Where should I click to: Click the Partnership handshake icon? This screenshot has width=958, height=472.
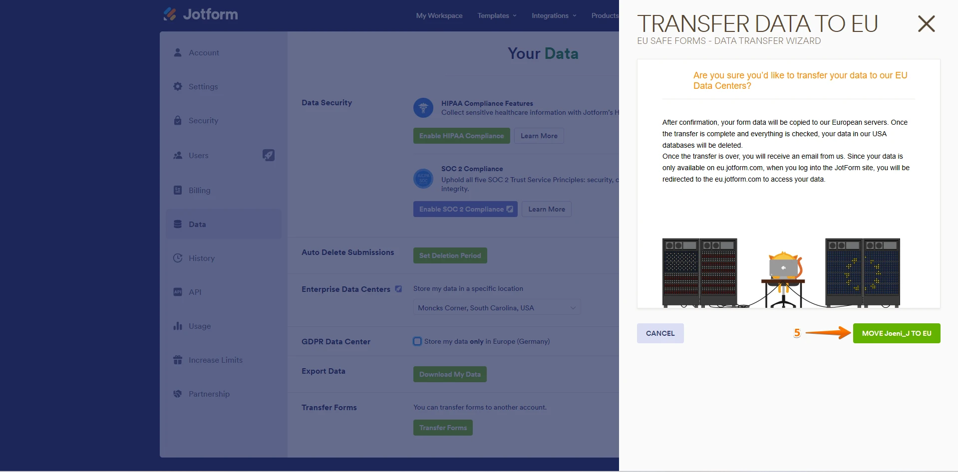(178, 394)
